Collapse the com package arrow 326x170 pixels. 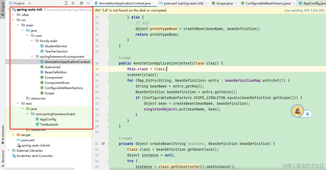pos(27,36)
